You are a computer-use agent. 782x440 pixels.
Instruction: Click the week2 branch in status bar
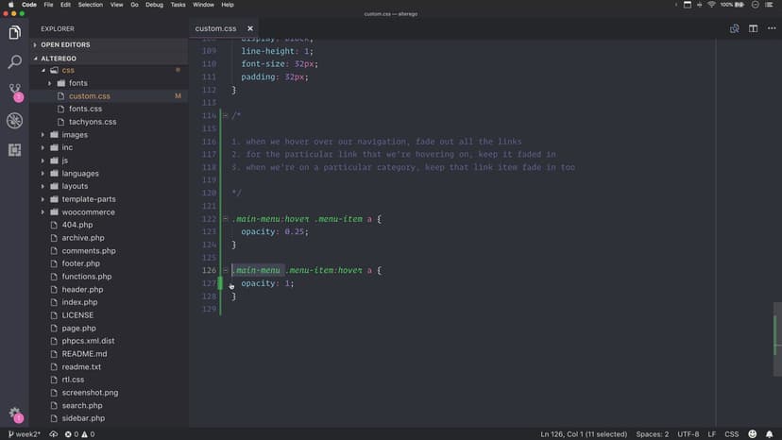[24, 434]
